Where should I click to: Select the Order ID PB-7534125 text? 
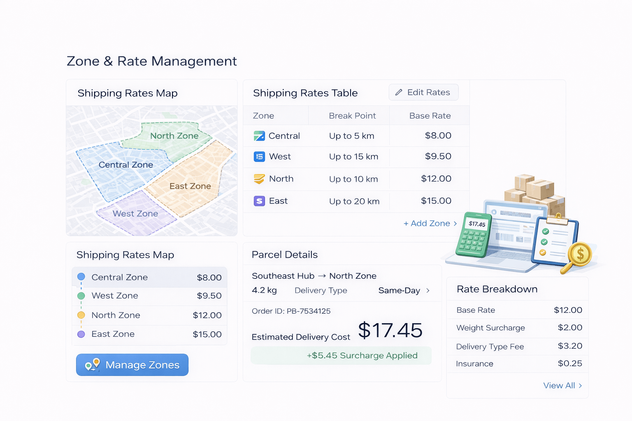point(291,311)
